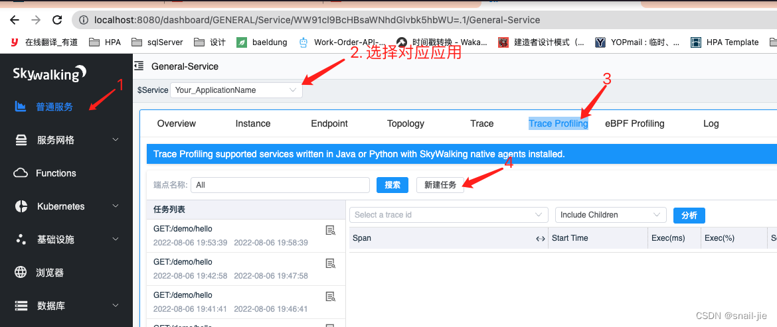The height and width of the screenshot is (327, 777).
Task: Reload the page with refresh icon
Action: 57,21
